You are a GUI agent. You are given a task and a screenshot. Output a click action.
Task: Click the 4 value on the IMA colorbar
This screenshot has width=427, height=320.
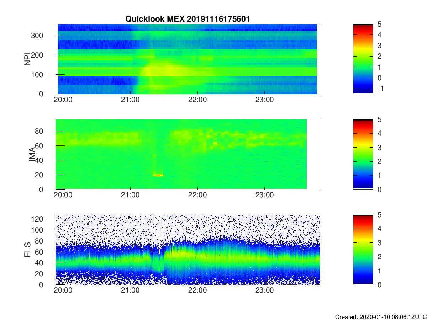(379, 133)
